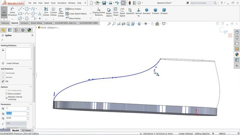Open the ConfigurationManager tab
This screenshot has height=135, width=240.
click(16, 30)
